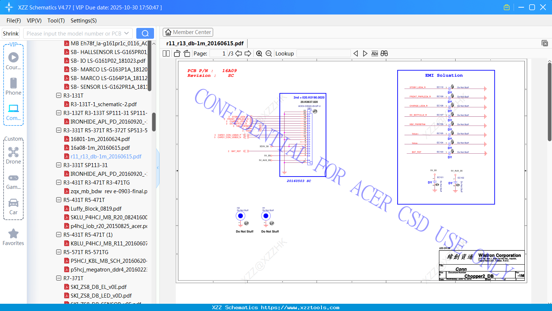Open the Phone category
Image resolution: width=552 pixels, height=311 pixels.
tap(13, 86)
